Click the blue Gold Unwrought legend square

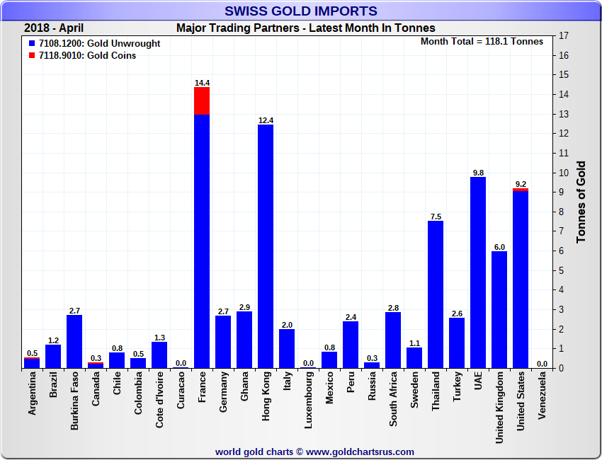(31, 44)
